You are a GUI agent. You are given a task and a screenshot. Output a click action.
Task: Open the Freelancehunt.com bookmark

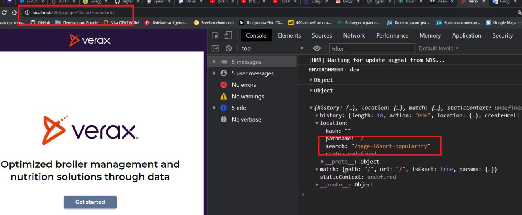click(214, 23)
